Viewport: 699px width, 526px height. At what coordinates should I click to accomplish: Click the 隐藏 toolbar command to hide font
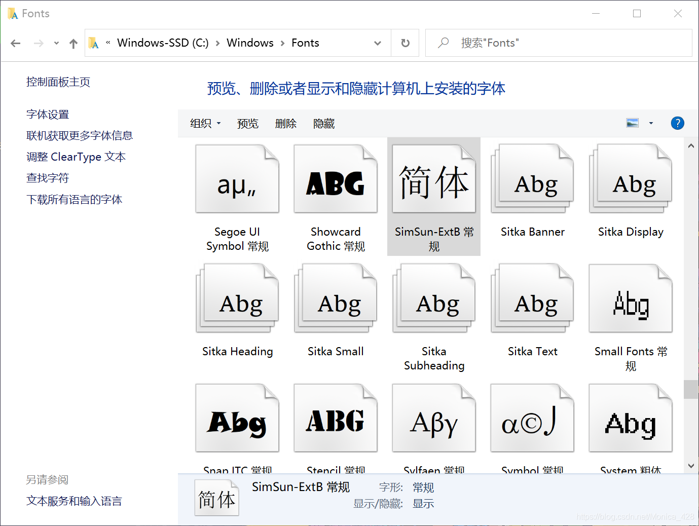pos(323,123)
